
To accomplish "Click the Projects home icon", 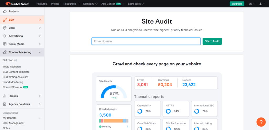I will (x=4, y=12).
